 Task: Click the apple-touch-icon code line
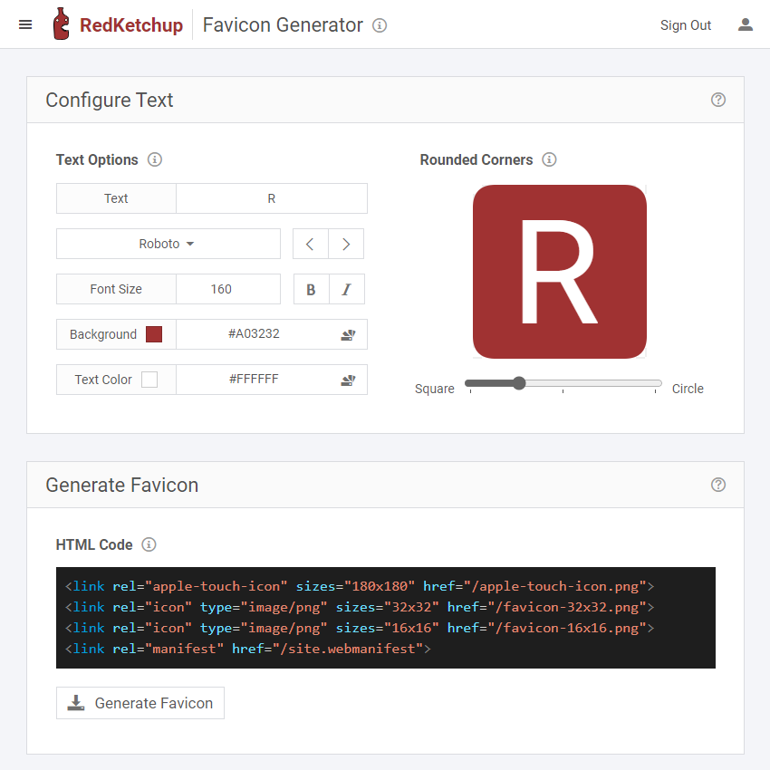tap(360, 586)
